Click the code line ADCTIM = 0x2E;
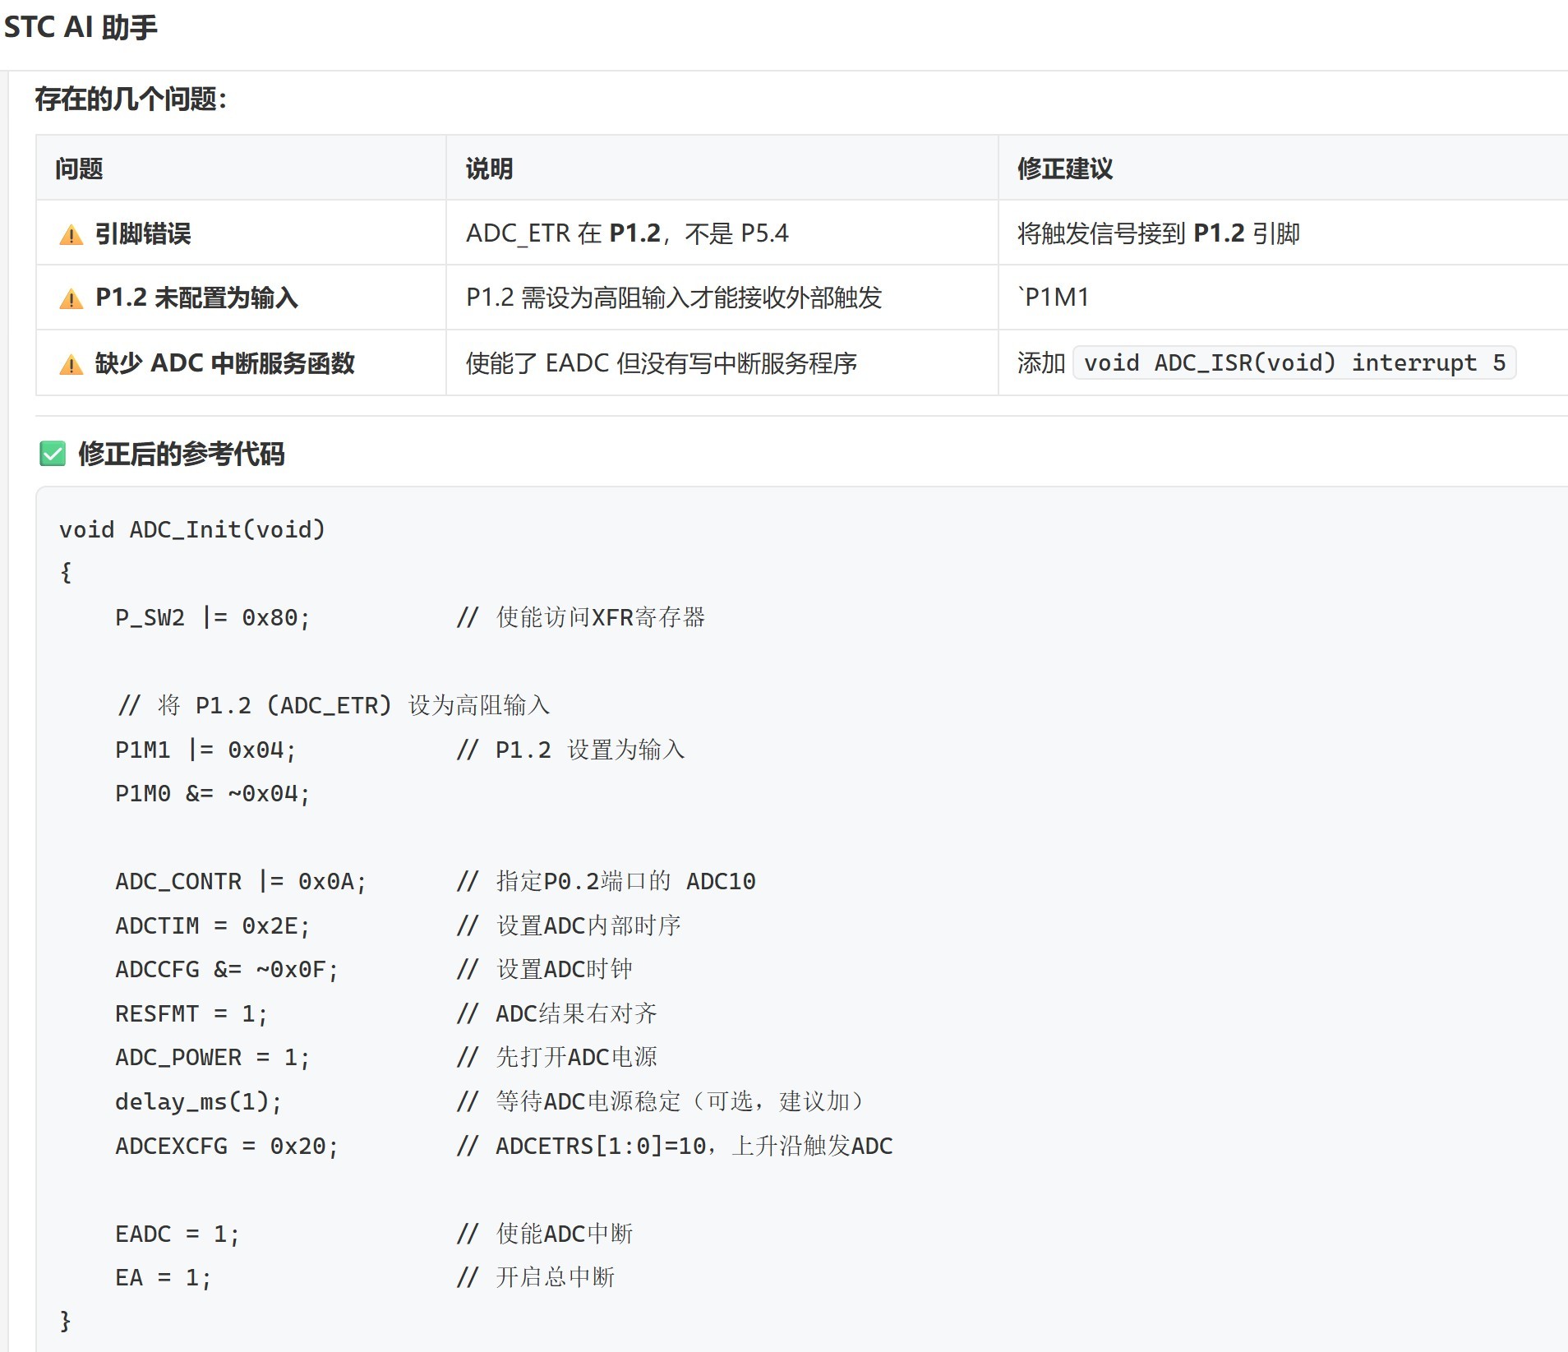Image resolution: width=1568 pixels, height=1352 pixels. point(213,925)
